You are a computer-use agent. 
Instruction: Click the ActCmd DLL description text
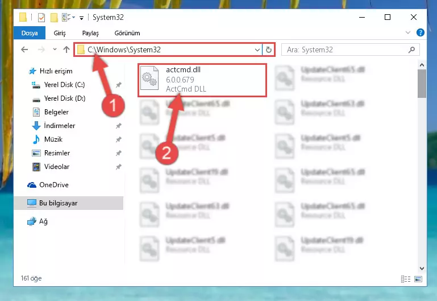point(186,89)
